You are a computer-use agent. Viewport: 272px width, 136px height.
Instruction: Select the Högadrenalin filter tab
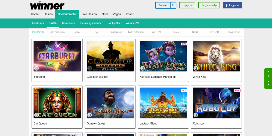tap(116, 32)
